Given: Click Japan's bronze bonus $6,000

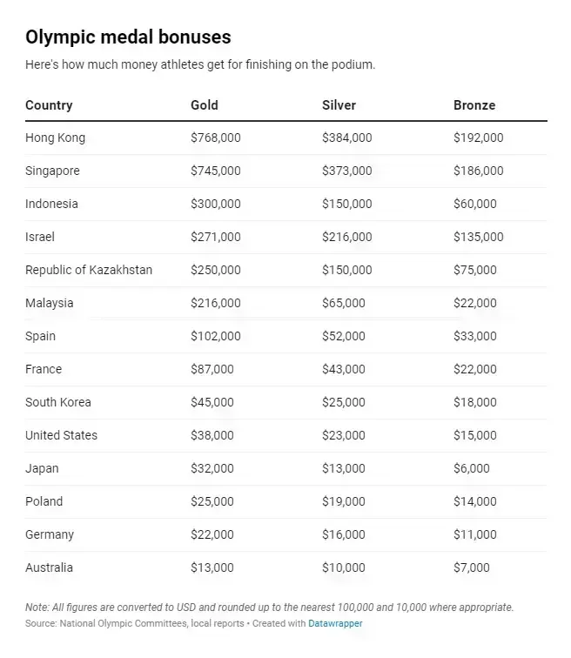Looking at the screenshot, I should click(471, 468).
